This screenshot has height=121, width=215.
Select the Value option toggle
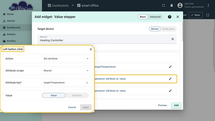53,95
